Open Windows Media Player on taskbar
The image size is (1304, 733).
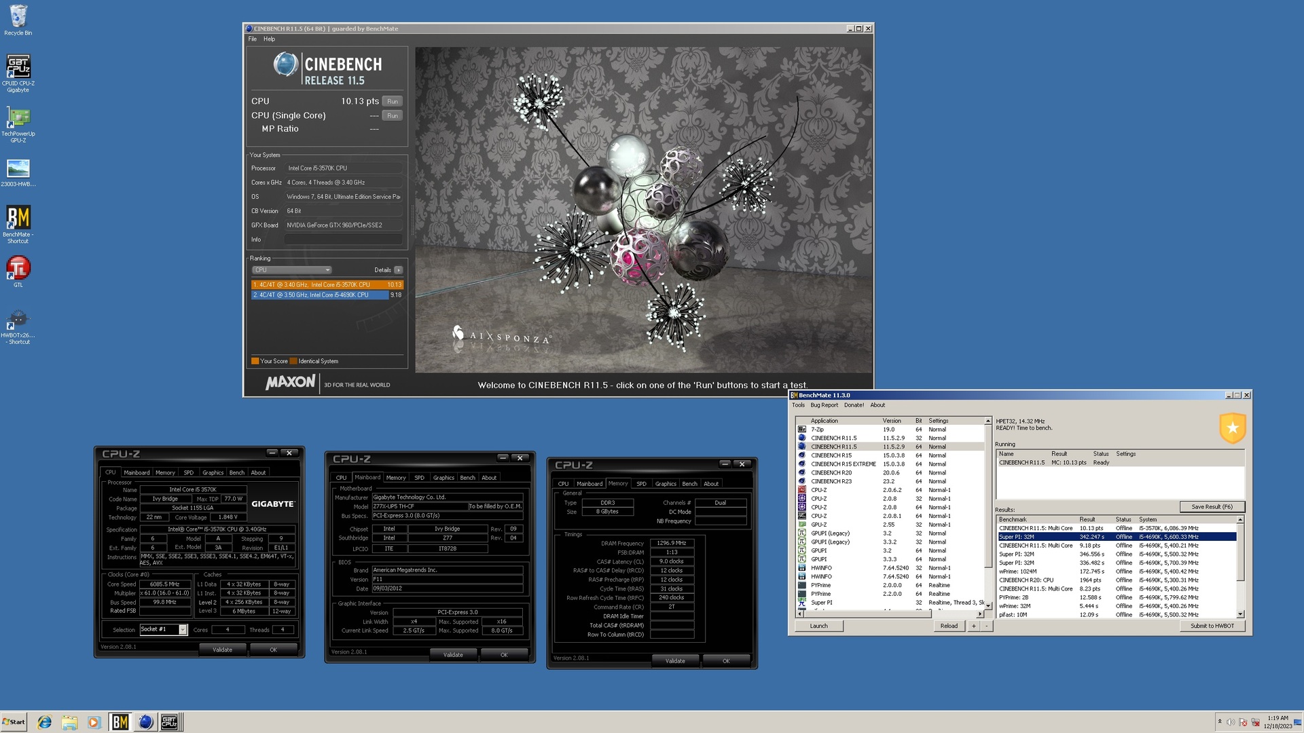coord(94,722)
